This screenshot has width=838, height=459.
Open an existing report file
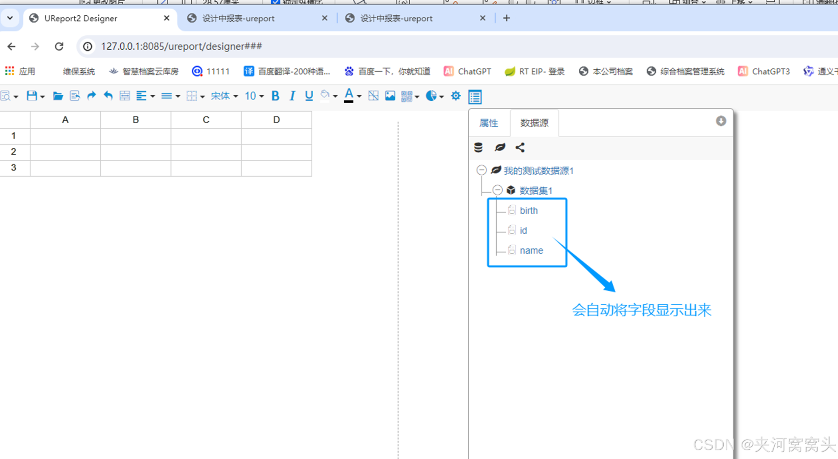click(x=58, y=96)
